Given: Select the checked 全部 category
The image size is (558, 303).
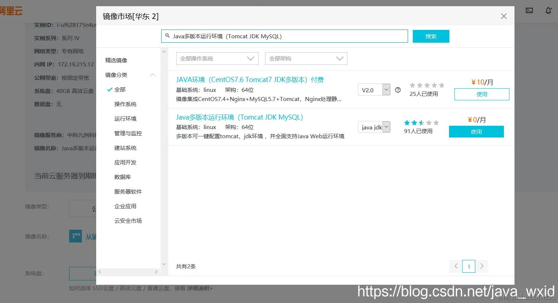Looking at the screenshot, I should click(120, 89).
